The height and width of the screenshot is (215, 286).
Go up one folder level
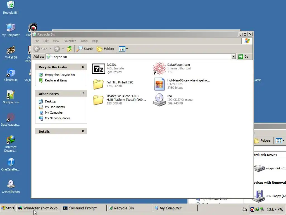pyautogui.click(x=70, y=49)
